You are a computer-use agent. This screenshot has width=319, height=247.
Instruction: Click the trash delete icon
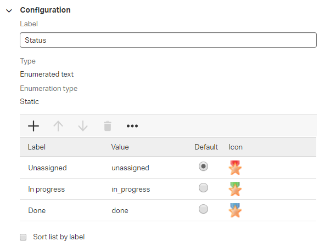click(x=108, y=126)
